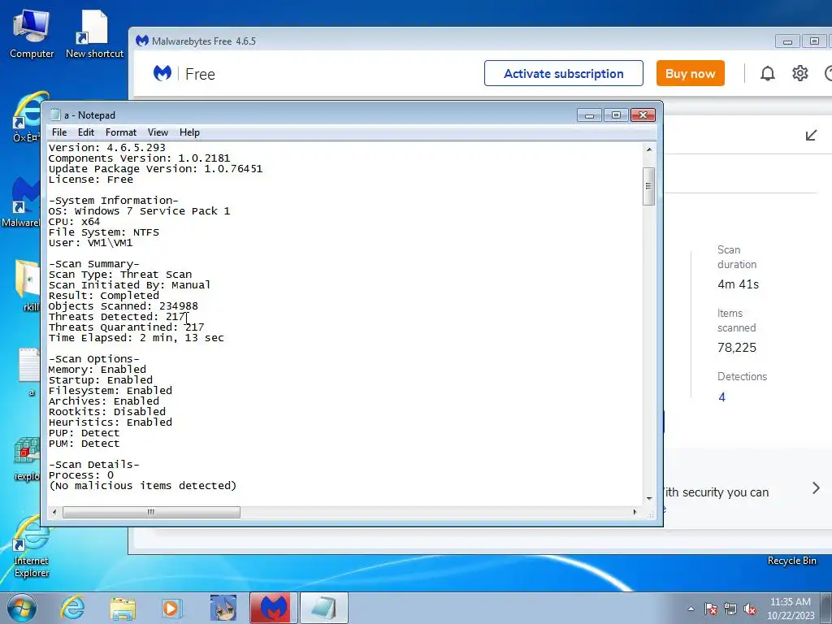The width and height of the screenshot is (832, 624).
Task: Click Notepad scroll down arrow
Action: [x=648, y=498]
